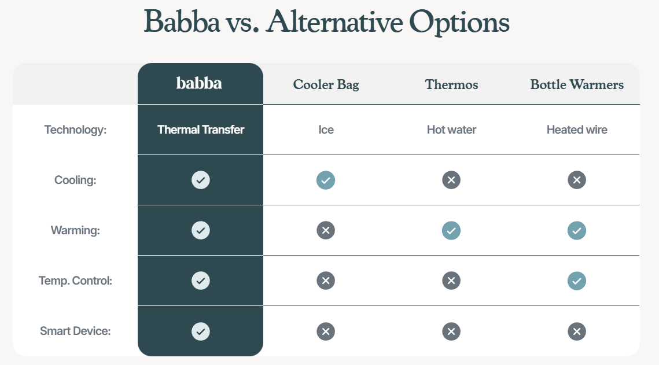Click the Babba vs. Alternative Options heading
The height and width of the screenshot is (365, 659).
[x=326, y=22]
